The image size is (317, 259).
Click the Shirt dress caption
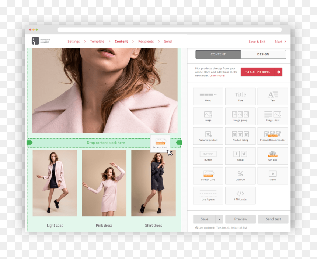(153, 225)
